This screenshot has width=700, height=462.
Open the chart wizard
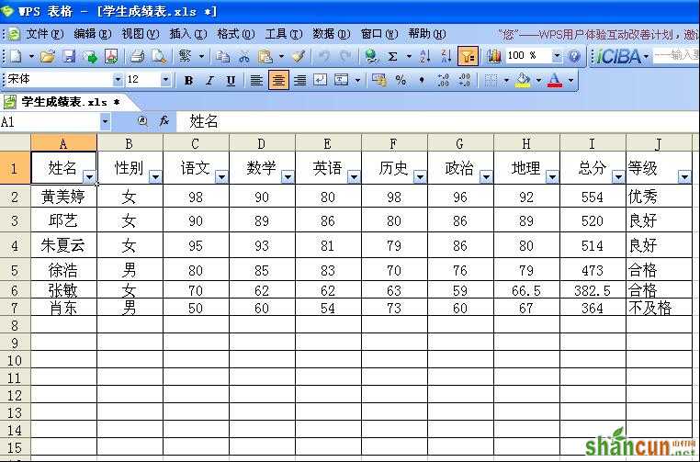pyautogui.click(x=493, y=56)
